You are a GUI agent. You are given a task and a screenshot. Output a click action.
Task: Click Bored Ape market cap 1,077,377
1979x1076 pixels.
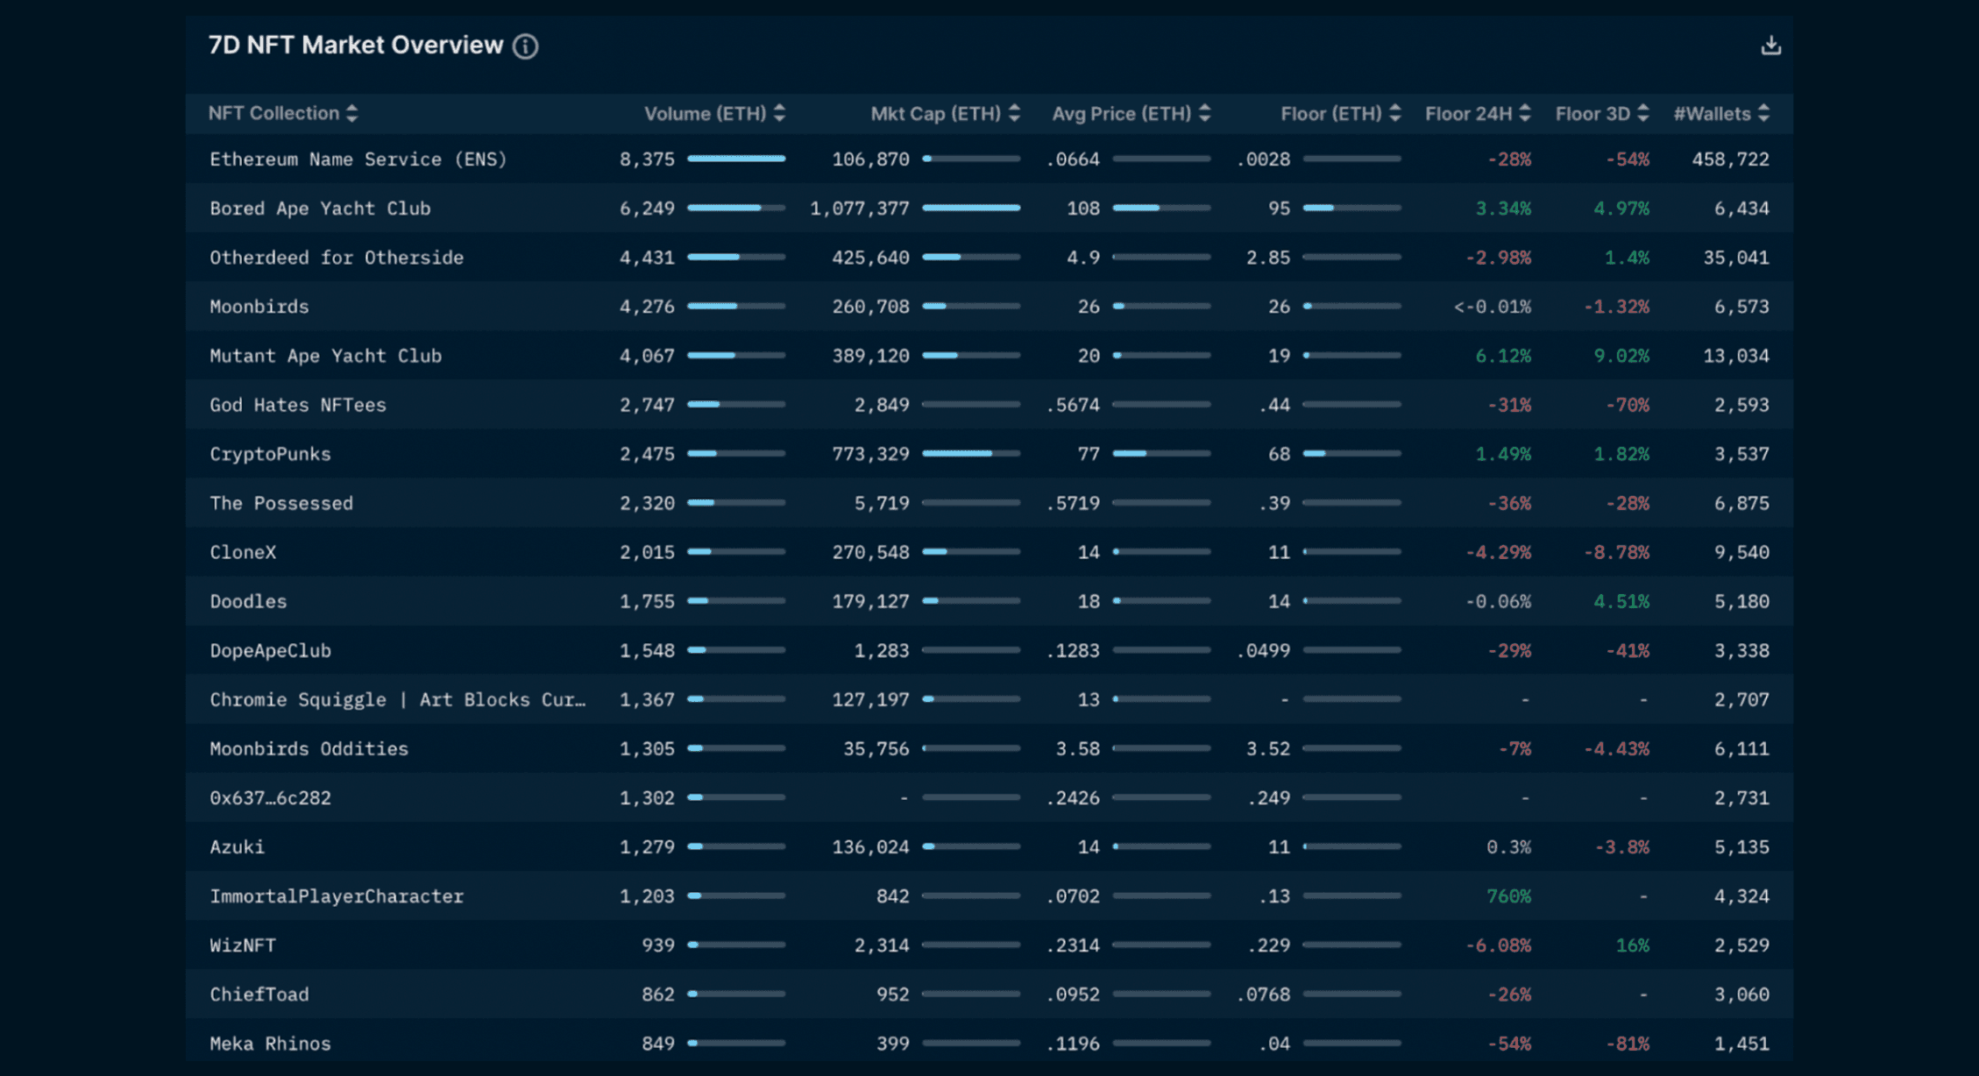(860, 209)
